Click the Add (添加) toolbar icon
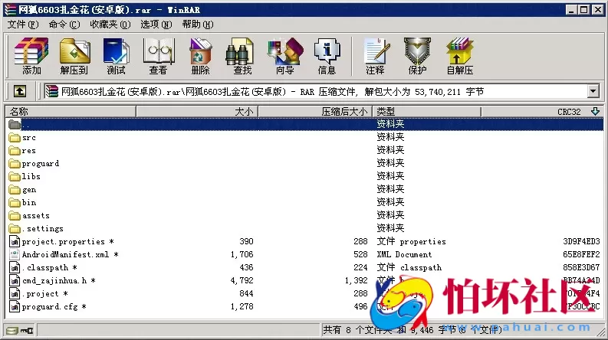The image size is (608, 340). (x=31, y=56)
